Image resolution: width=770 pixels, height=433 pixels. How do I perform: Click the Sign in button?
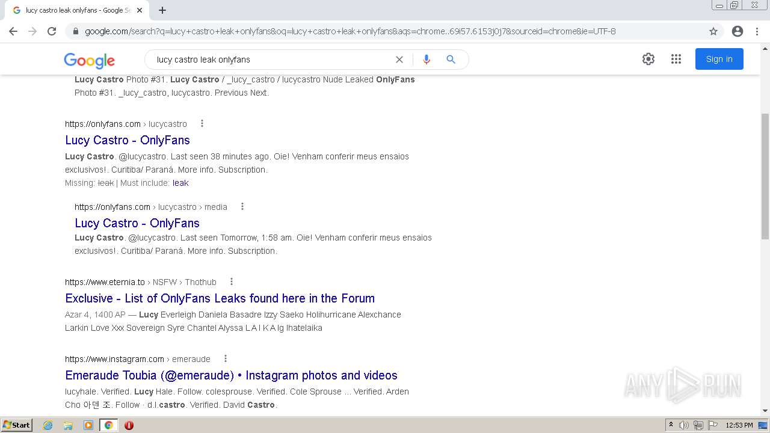tap(719, 59)
